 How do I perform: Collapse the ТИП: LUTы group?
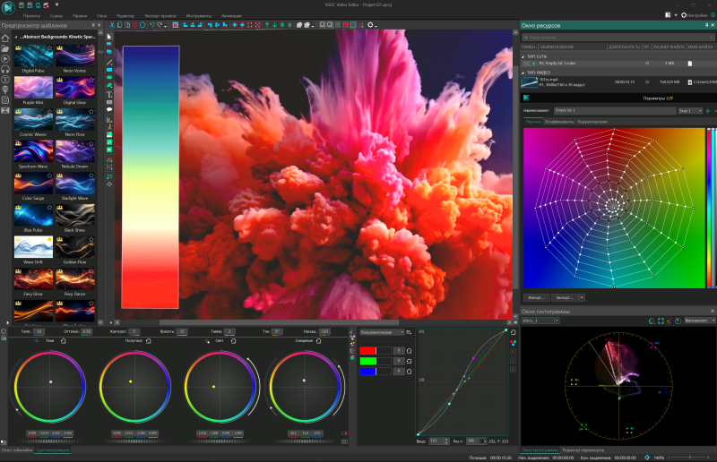click(523, 56)
